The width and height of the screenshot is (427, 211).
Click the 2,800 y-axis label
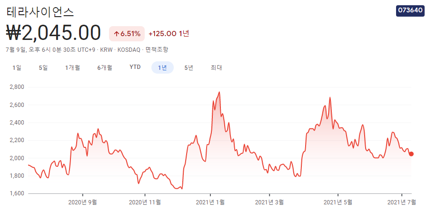pyautogui.click(x=17, y=87)
